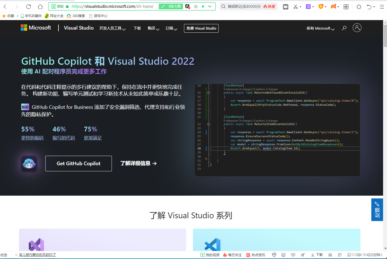Click the security shield status icon

click(274, 255)
